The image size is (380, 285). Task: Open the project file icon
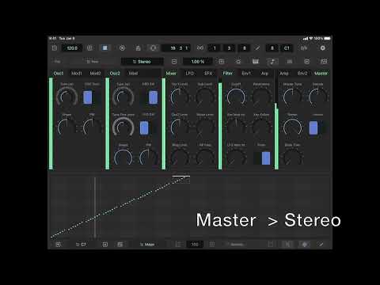coord(55,48)
